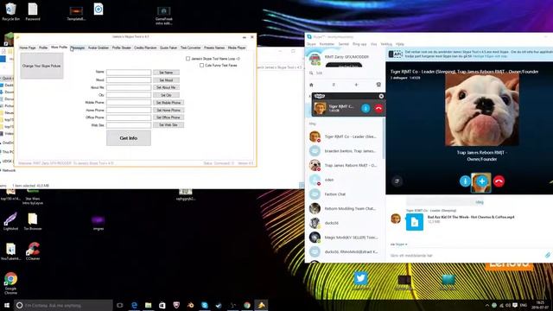553x311 pixels.
Task: Open the Skype bots icon in sidebar
Action: pos(378,85)
